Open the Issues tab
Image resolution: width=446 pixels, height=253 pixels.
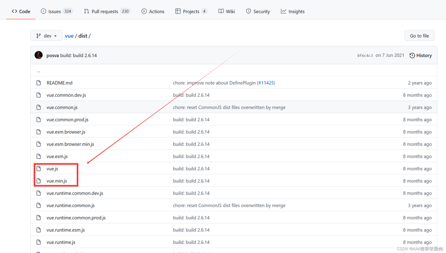(x=57, y=11)
